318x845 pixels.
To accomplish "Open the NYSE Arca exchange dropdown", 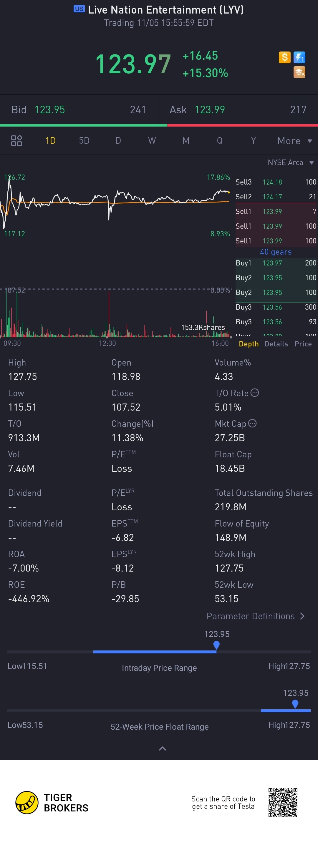I will 291,163.
